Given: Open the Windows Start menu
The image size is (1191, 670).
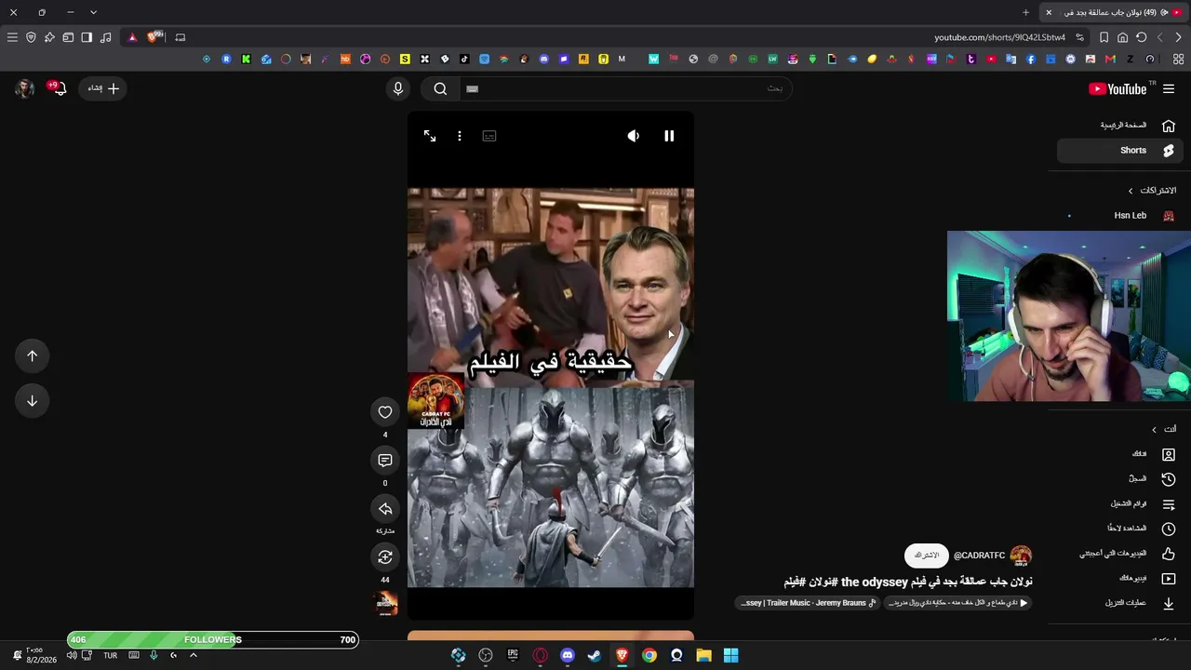Looking at the screenshot, I should (x=731, y=655).
